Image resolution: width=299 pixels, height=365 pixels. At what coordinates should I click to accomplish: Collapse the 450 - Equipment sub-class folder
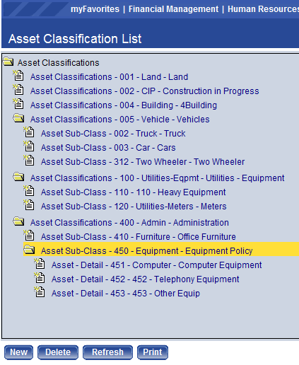[x=29, y=250]
